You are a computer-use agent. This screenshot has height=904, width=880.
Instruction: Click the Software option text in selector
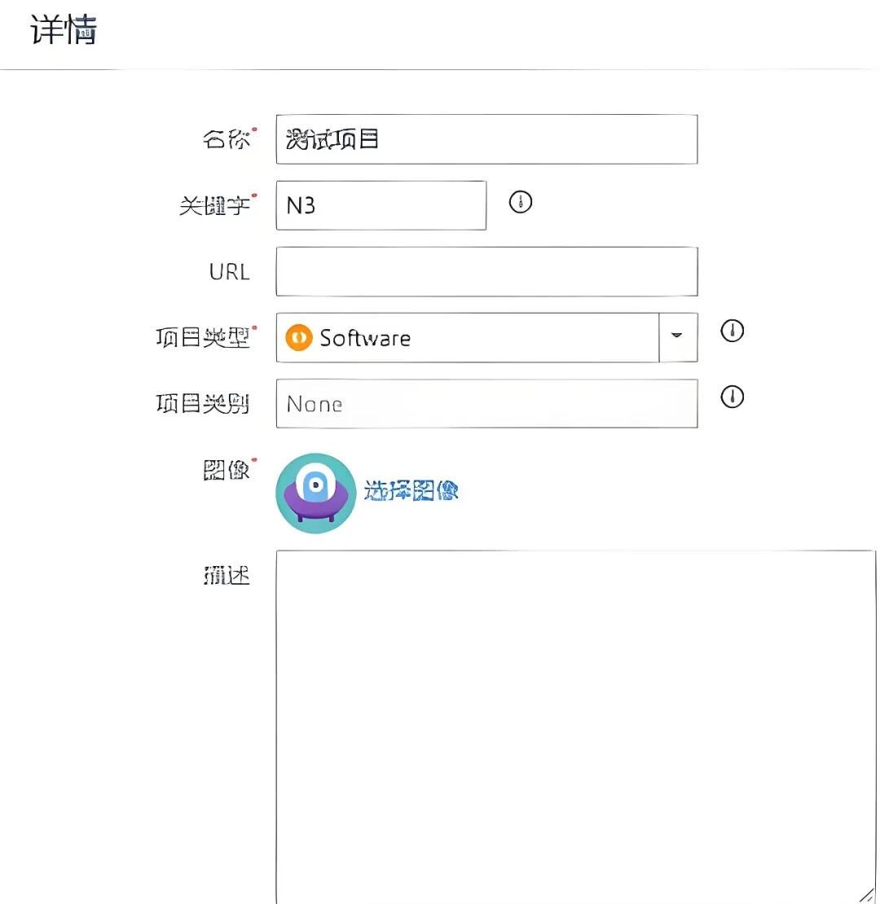point(366,337)
